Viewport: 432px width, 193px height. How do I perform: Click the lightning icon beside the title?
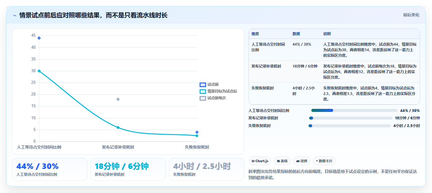pyautogui.click(x=15, y=15)
